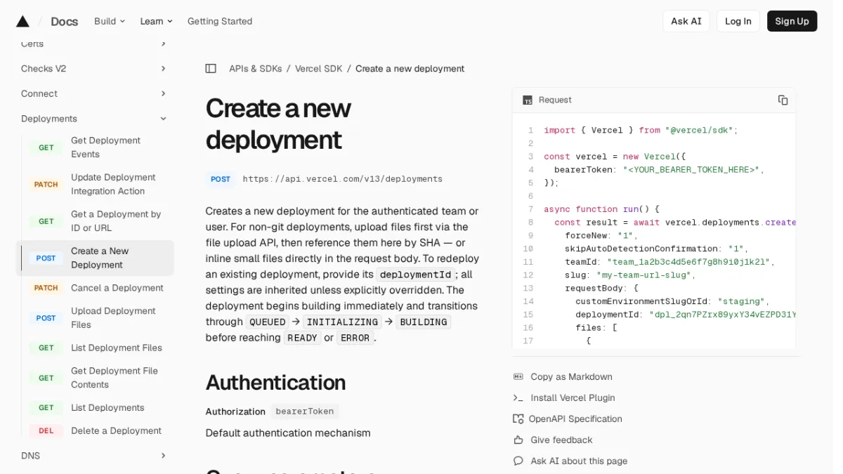Click the Vercel triangle logo
The height and width of the screenshot is (474, 843).
(x=22, y=21)
